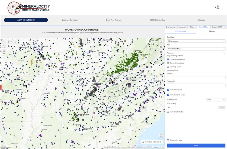The image size is (227, 149).
Task: Toggle fullscreen map view
Action: tap(161, 135)
